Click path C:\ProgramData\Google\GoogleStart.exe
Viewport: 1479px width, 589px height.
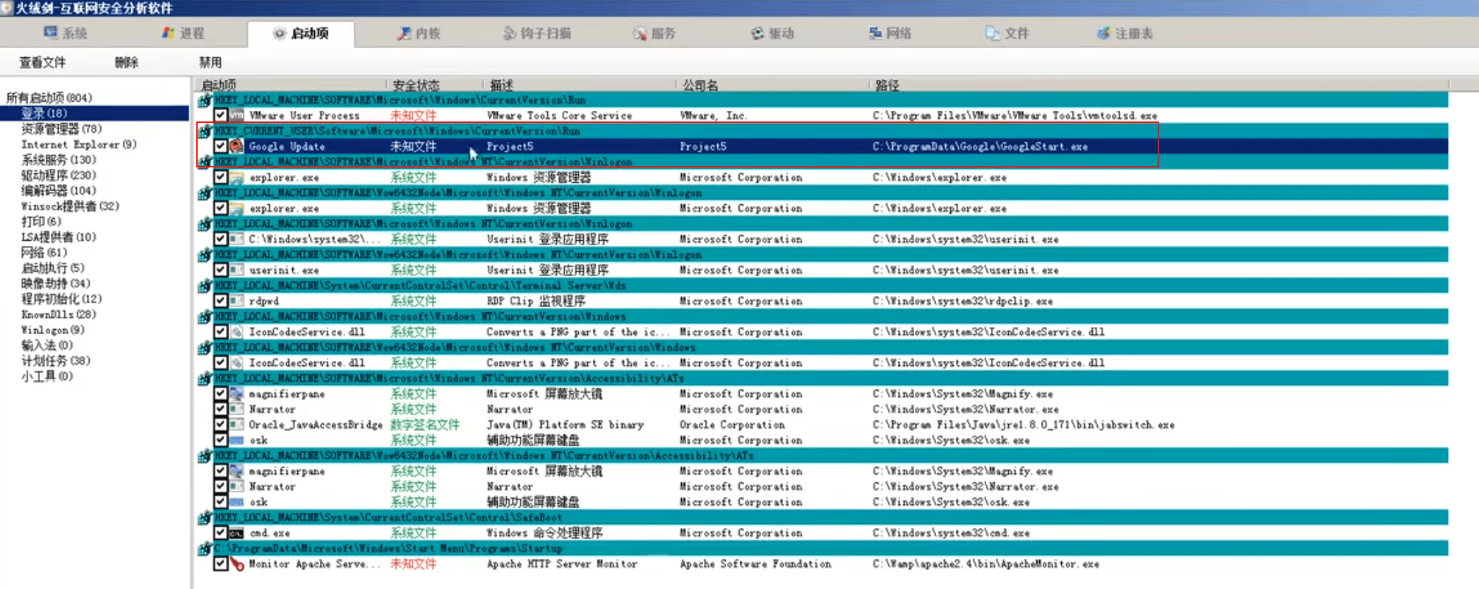click(x=980, y=146)
